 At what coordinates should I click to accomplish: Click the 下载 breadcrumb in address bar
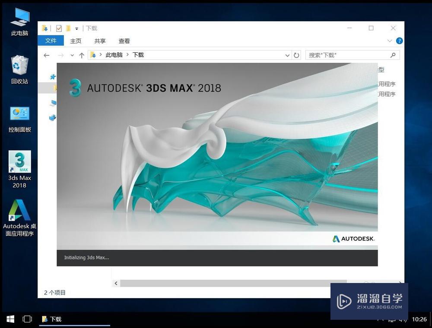tap(138, 55)
